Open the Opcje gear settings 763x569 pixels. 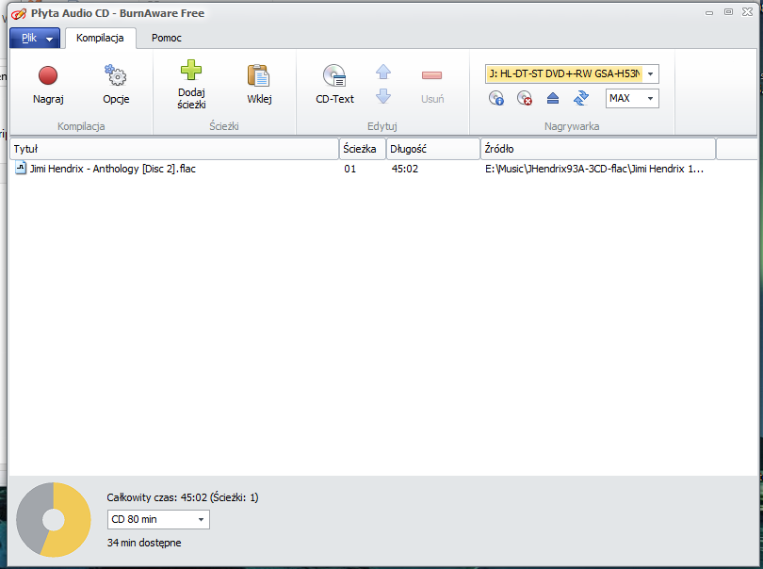click(x=116, y=84)
